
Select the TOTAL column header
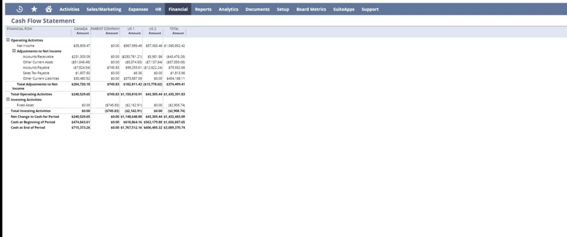click(x=174, y=29)
